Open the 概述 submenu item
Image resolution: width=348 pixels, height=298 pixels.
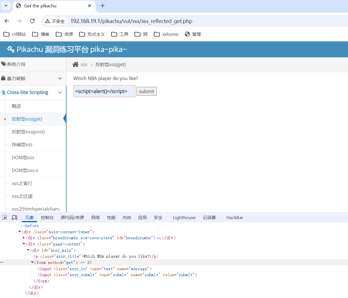(16, 106)
